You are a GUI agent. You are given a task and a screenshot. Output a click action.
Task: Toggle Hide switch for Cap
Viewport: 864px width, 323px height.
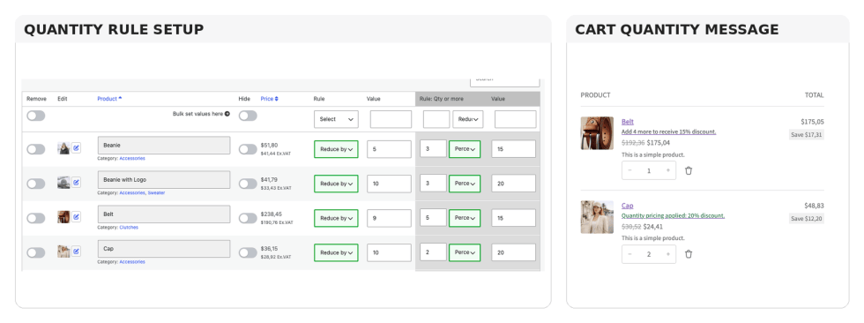[248, 252]
